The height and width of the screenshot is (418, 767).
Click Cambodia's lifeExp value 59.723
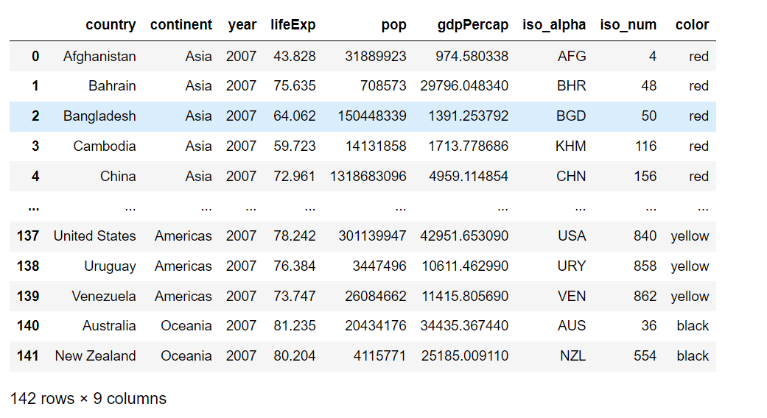tap(293, 146)
